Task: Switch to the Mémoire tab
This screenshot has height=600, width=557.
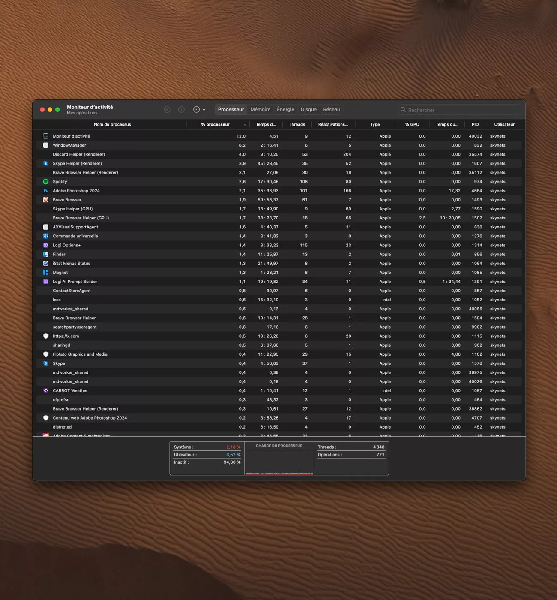Action: tap(261, 110)
